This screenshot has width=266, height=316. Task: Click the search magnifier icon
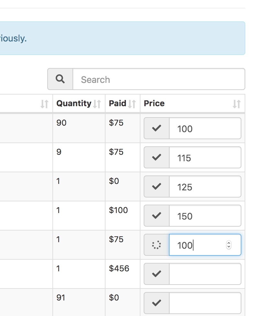[x=60, y=79]
